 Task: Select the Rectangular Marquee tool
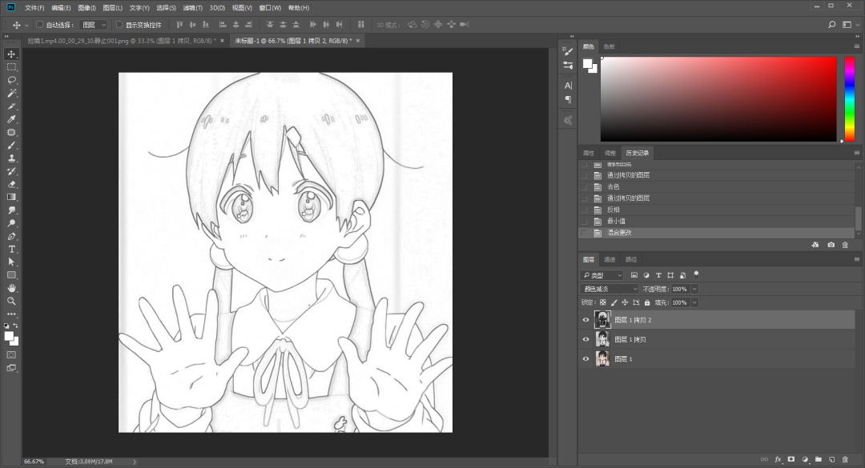[x=11, y=67]
